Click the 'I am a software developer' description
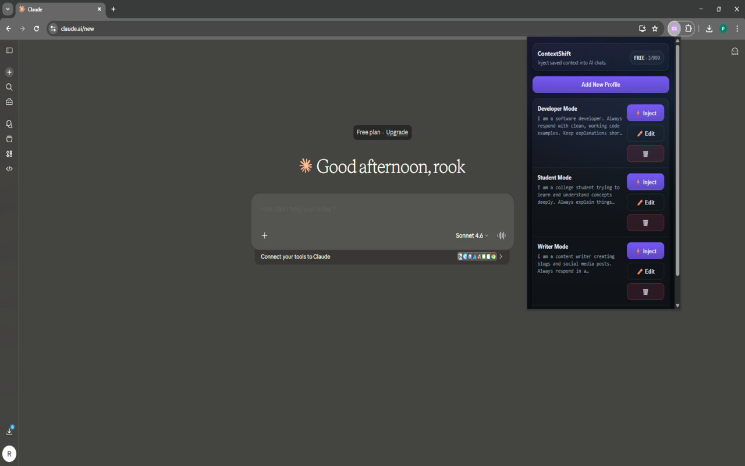745x466 pixels. click(x=580, y=126)
